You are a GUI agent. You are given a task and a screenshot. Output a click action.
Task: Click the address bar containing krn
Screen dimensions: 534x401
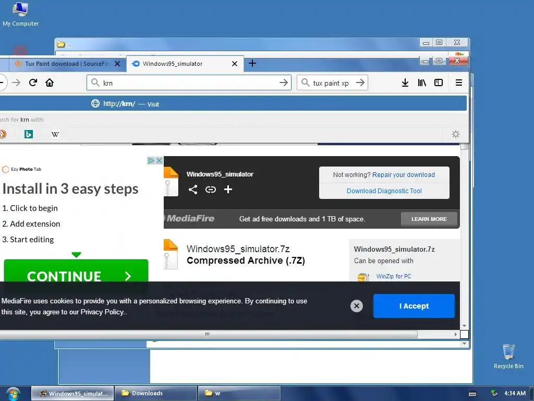point(189,83)
